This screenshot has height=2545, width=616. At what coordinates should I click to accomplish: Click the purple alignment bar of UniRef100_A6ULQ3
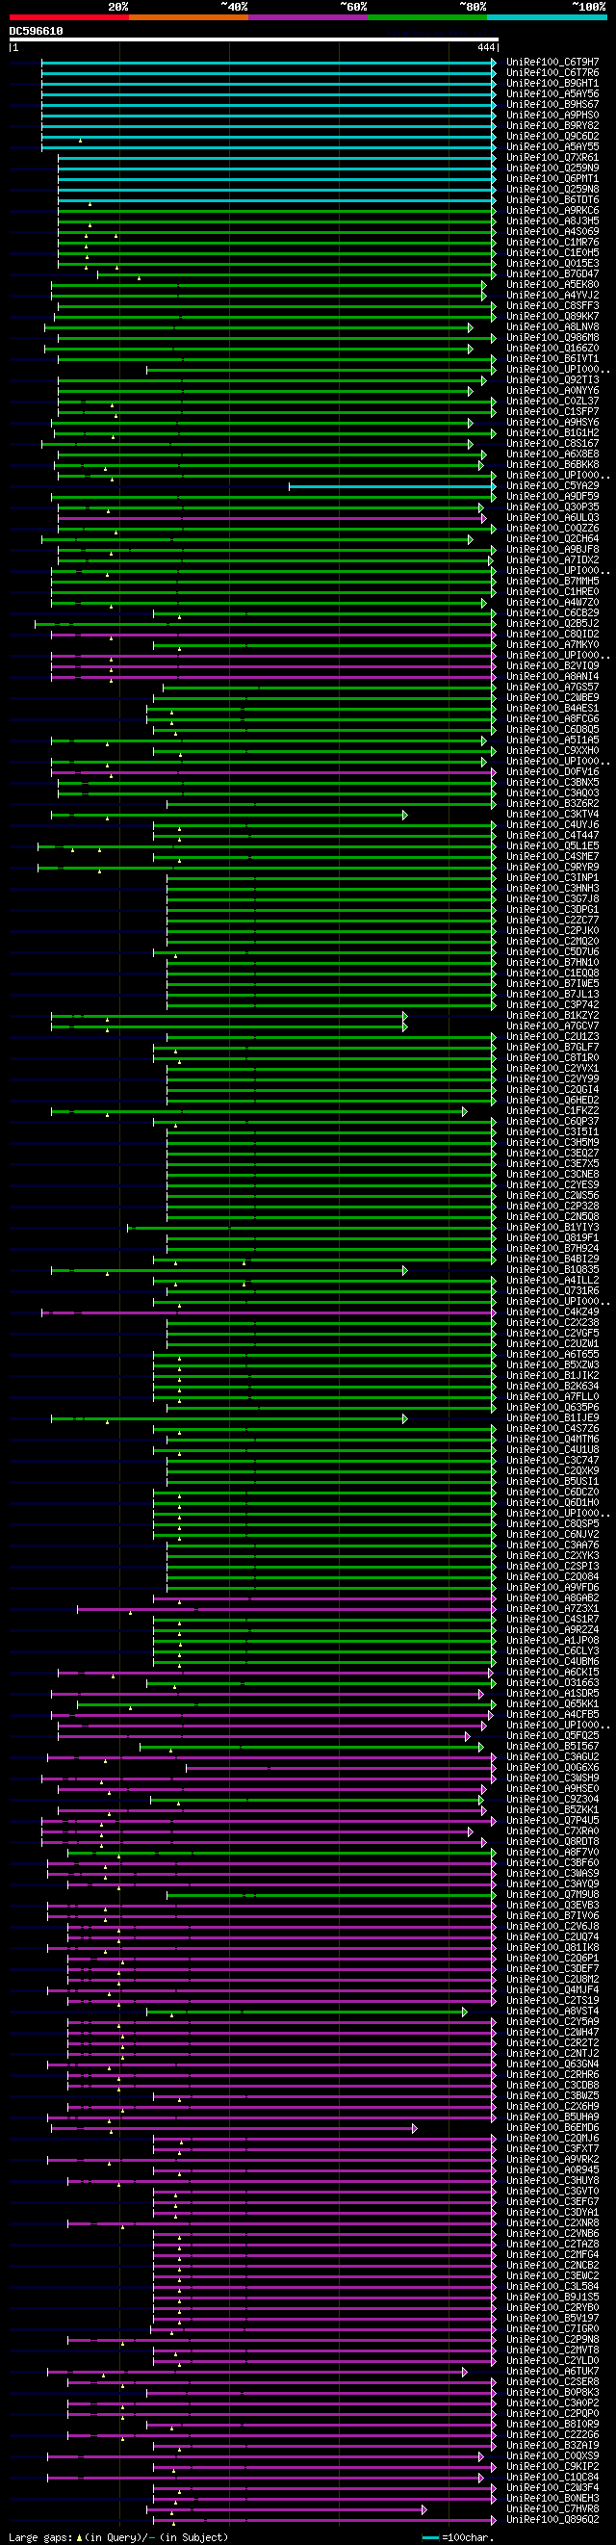click(270, 518)
